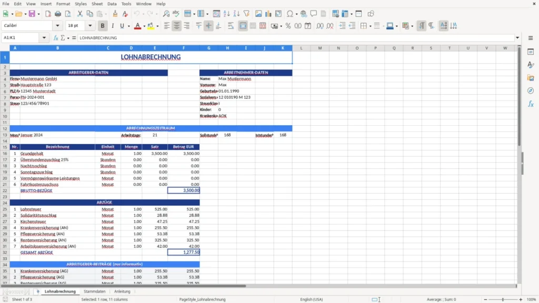Select row header 22
539x303 pixels.
click(5, 190)
